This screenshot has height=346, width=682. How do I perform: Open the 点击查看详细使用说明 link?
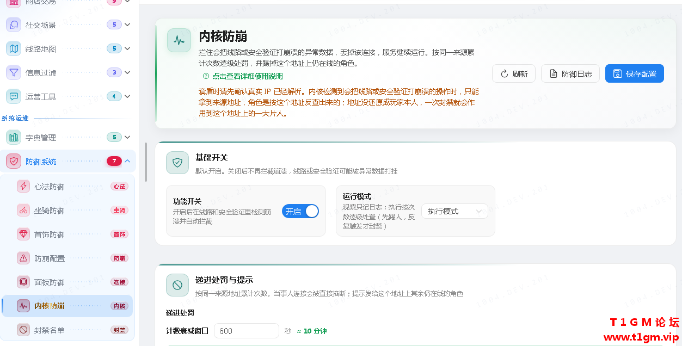248,76
